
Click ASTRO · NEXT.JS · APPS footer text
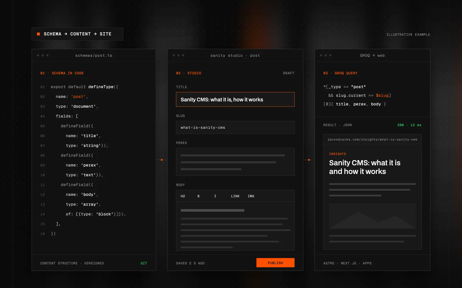pos(347,263)
